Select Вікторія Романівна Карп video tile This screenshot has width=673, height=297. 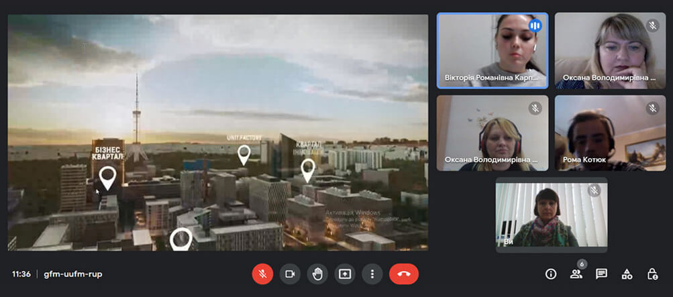tap(492, 50)
